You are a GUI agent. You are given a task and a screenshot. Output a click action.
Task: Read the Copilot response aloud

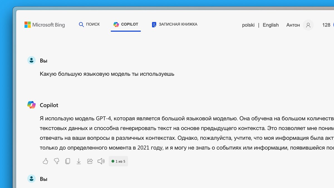(101, 161)
